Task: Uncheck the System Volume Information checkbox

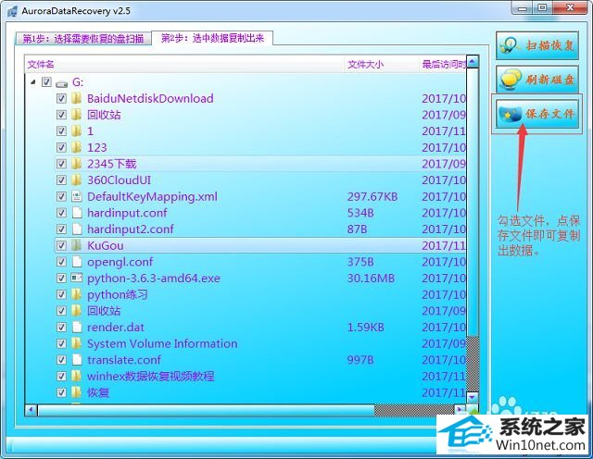Action: click(61, 343)
